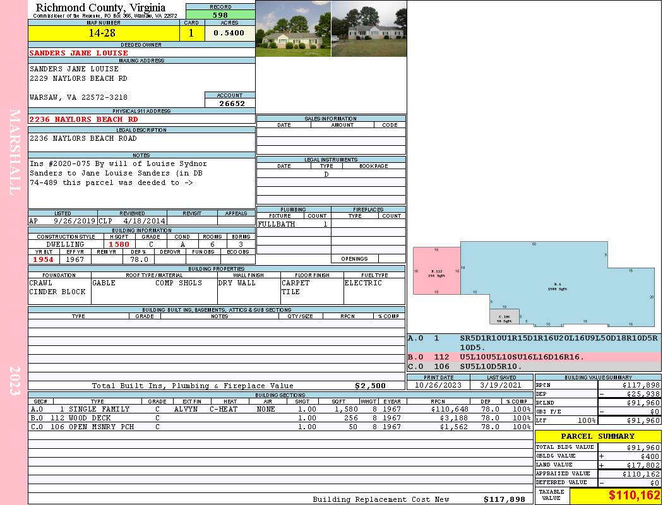Select the C.0 Open Msnry Pch row
The image size is (663, 505).
point(281,427)
